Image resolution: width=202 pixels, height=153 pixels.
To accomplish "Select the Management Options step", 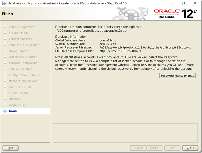I will coord(23,81).
